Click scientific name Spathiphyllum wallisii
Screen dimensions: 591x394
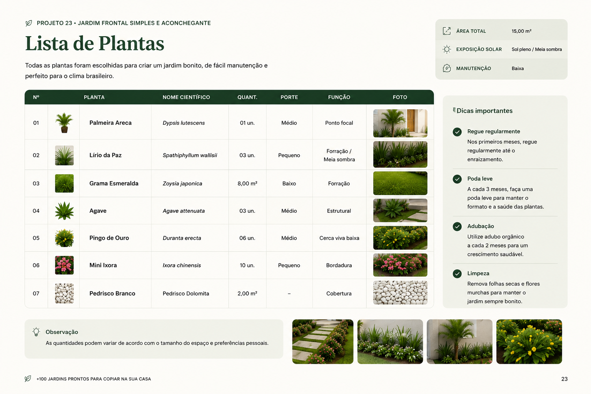(x=190, y=155)
